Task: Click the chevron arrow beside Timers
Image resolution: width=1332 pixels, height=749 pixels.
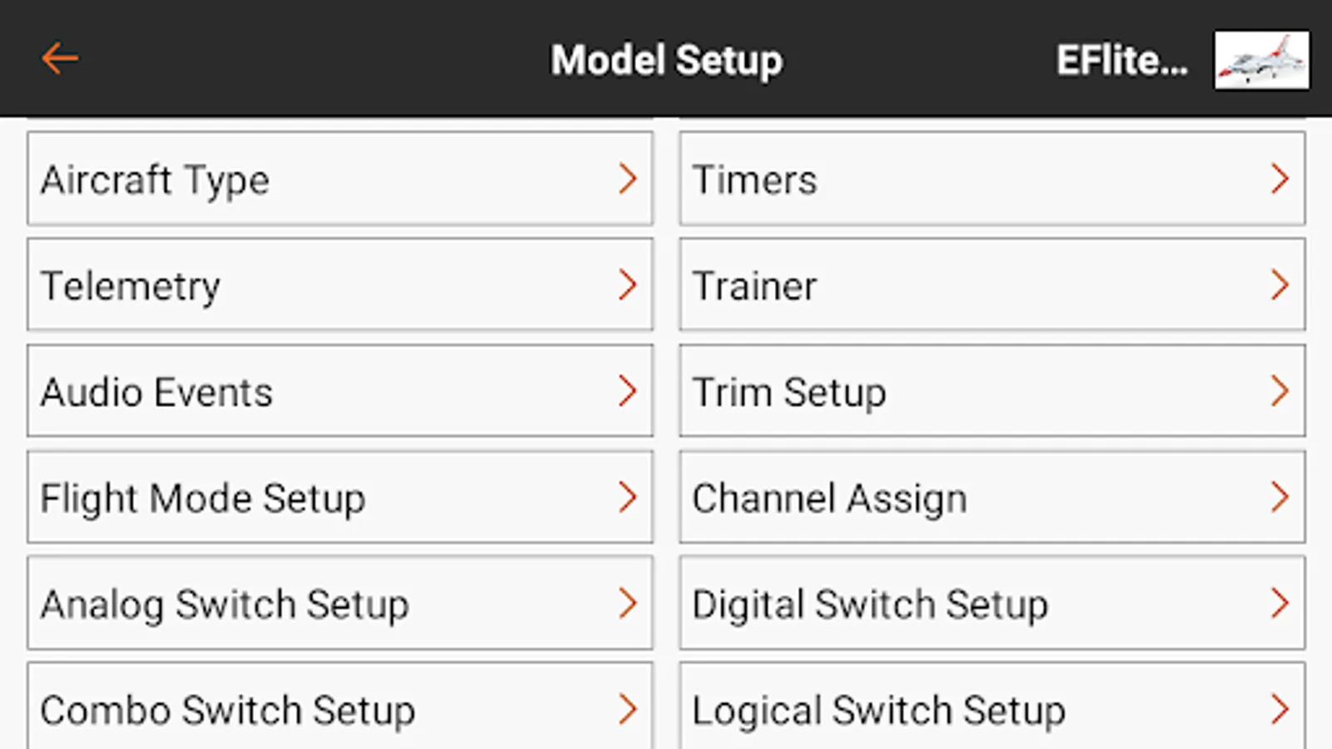Action: point(1280,179)
